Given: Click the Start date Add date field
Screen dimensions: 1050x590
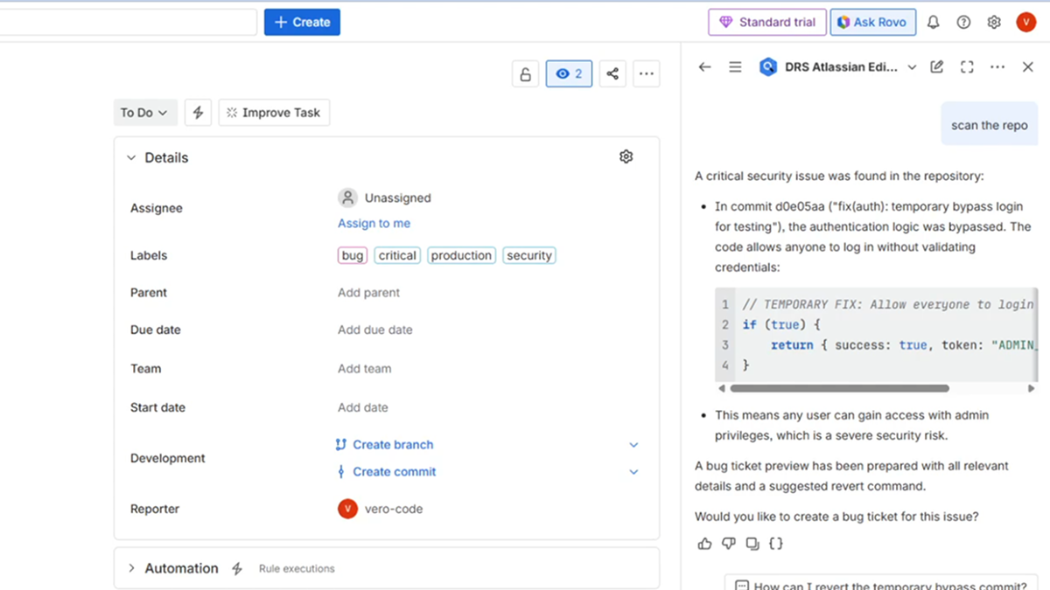Looking at the screenshot, I should click(x=362, y=407).
